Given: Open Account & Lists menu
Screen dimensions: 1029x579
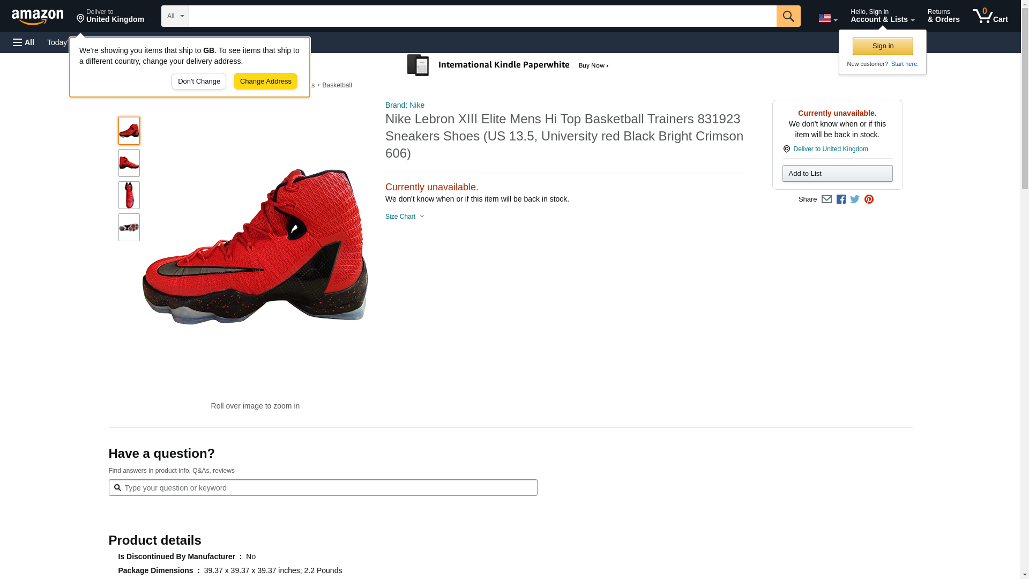Looking at the screenshot, I should (x=882, y=16).
